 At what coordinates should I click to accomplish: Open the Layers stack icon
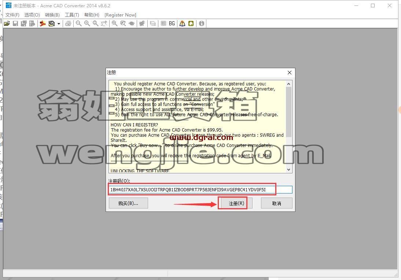coord(153,23)
